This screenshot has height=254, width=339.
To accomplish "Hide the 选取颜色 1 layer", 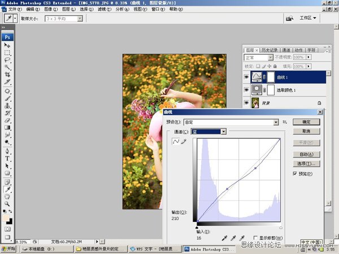I will point(246,90).
